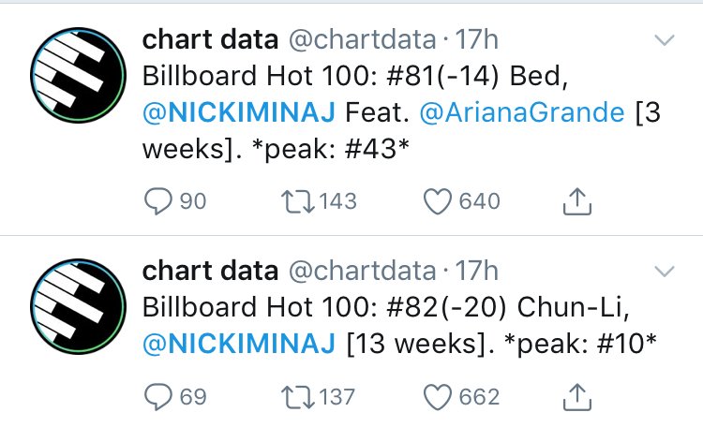Image resolution: width=703 pixels, height=427 pixels.
Task: Like the Chun-Li tweet with 662 likes
Action: point(439,397)
